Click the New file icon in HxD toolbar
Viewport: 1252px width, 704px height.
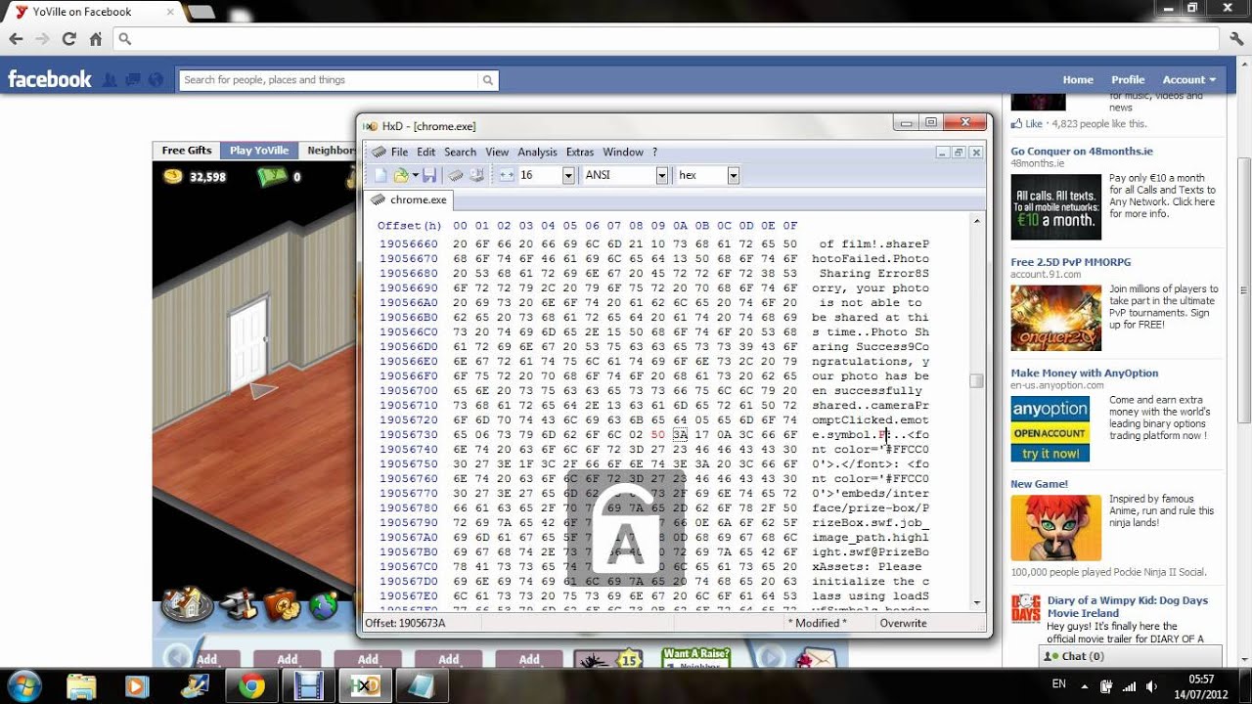click(x=380, y=175)
